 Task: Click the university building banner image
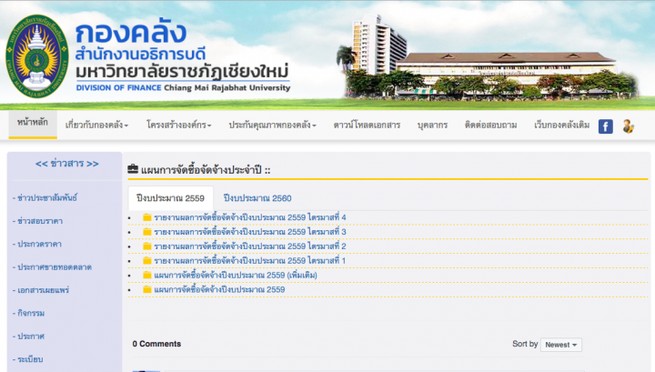click(x=487, y=56)
